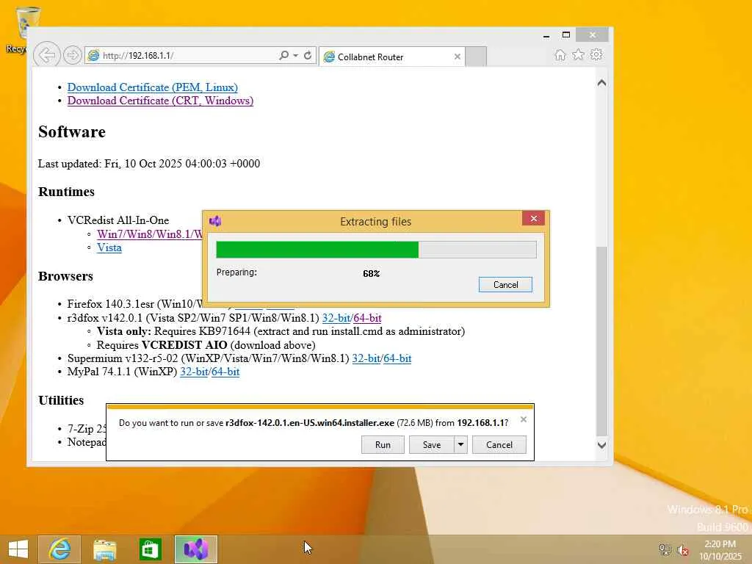Click the address bar URL field
Screen dimensions: 752x564
pyautogui.click(x=189, y=56)
